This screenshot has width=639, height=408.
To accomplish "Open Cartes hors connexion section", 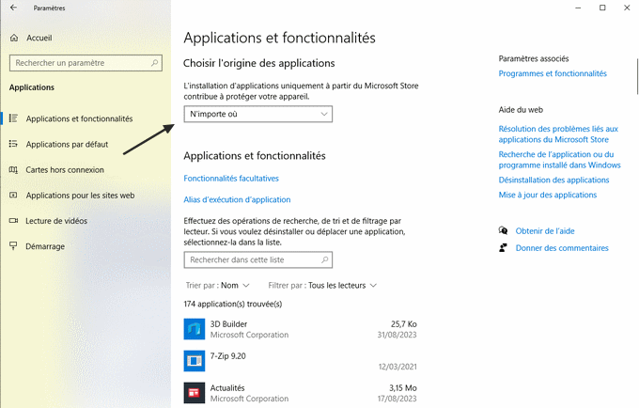I will (x=65, y=169).
